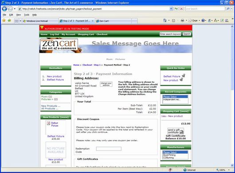Viewport: 235px width, 173px height.
Task: Click the change your address button
Action: pos(106,84)
